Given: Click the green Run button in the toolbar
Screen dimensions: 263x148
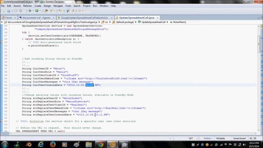Looking at the screenshot, I should 37,11.
